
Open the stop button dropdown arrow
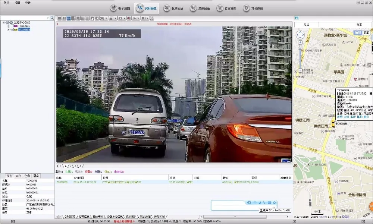click(x=147, y=18)
